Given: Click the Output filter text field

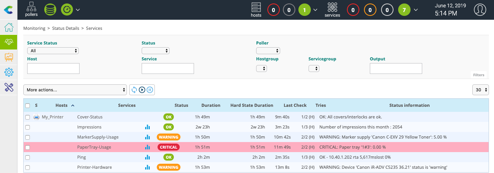Looking at the screenshot, I should pos(395,69).
